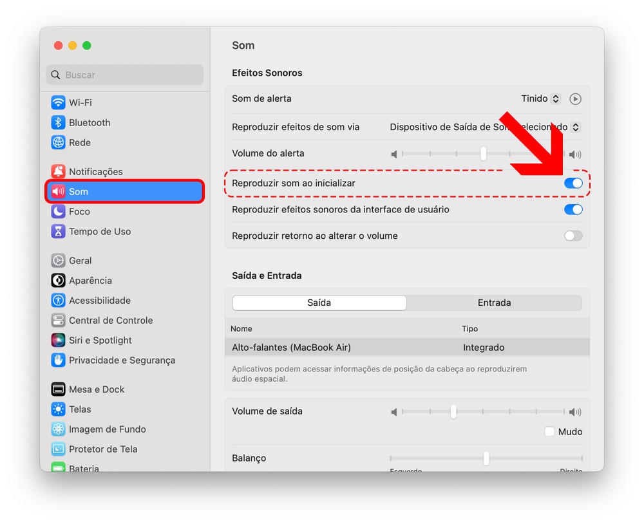This screenshot has width=644, height=524.
Task: Switch to the Saída tab
Action: [319, 303]
